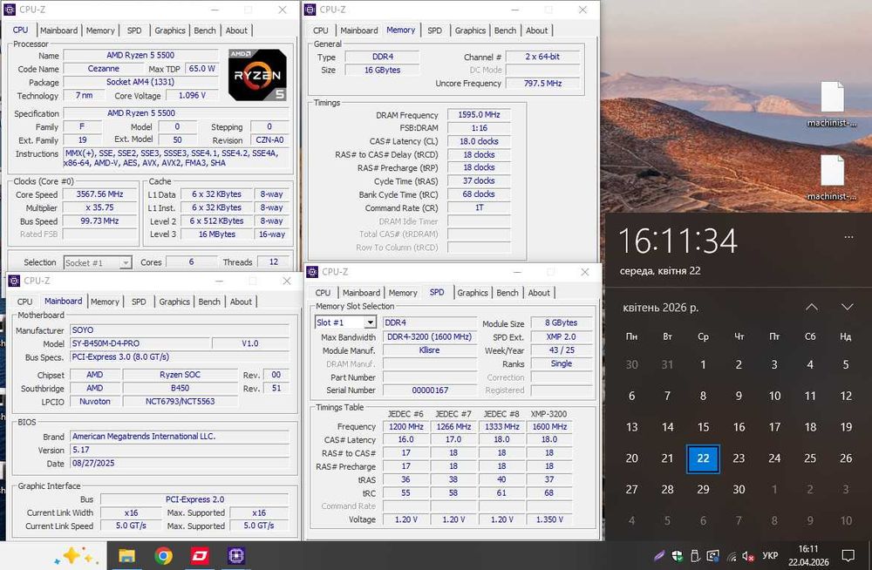872x570 pixels.
Task: Open File Explorer from the taskbar
Action: pos(126,555)
